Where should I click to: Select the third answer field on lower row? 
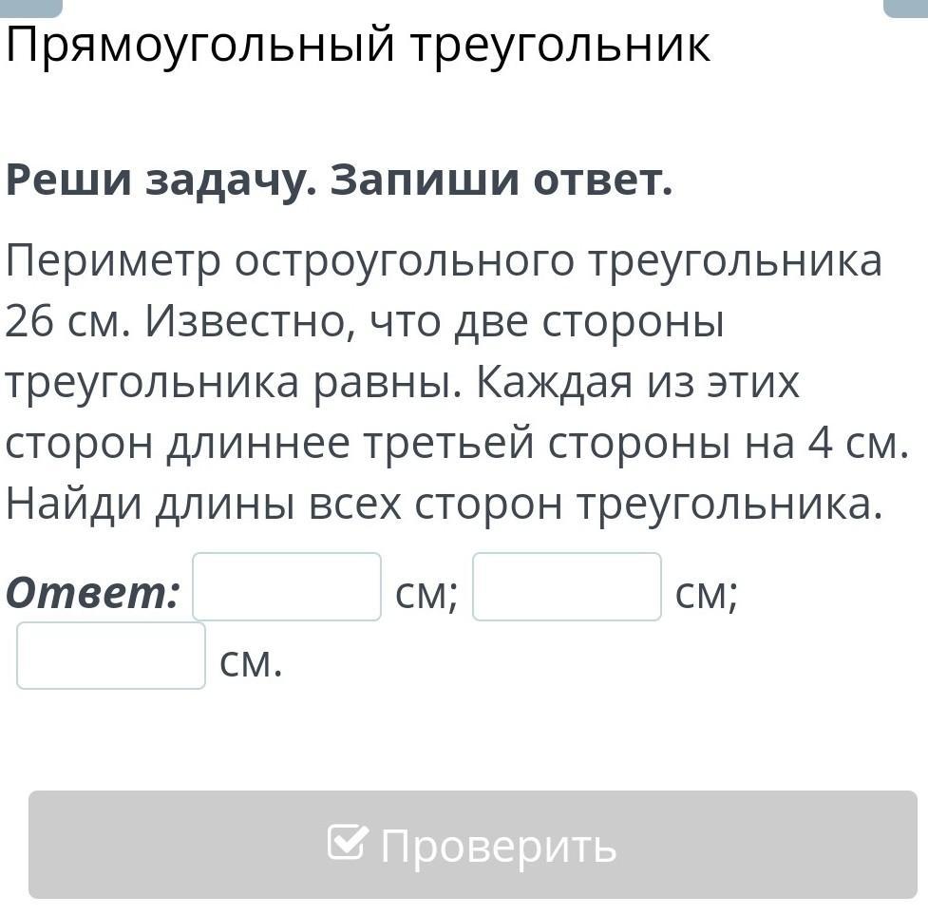coord(111,656)
